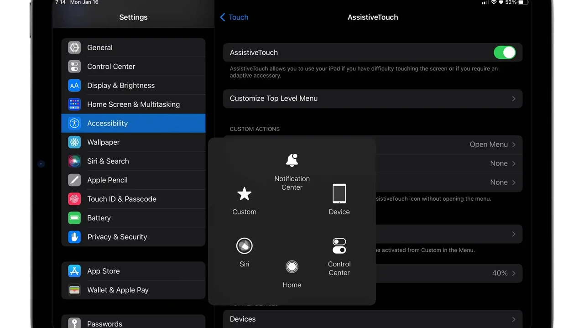Expand the Devices row chevron

point(514,319)
